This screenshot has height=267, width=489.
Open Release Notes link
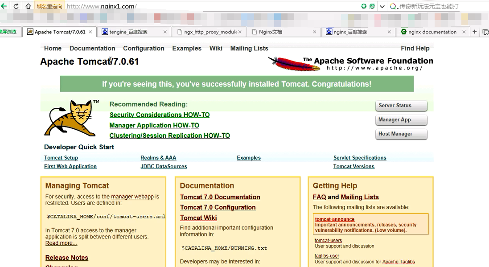click(x=67, y=258)
